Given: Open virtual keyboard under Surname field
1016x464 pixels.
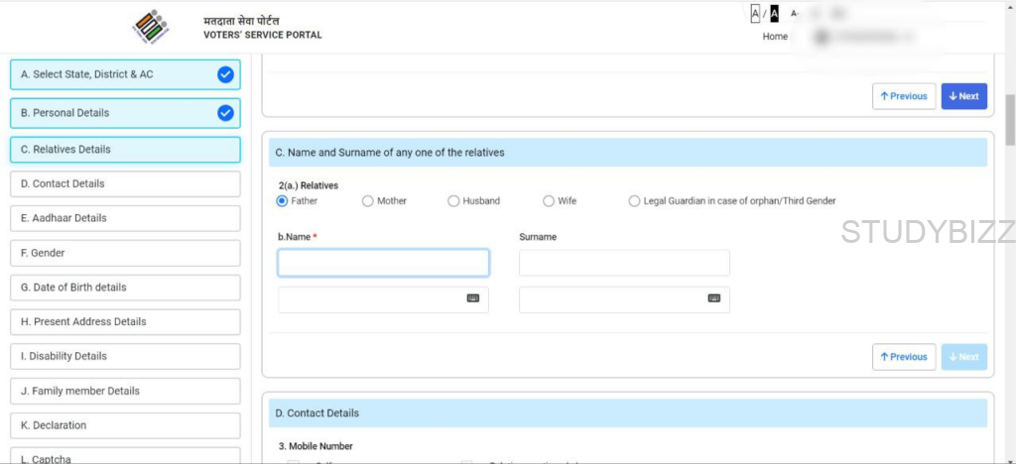Looking at the screenshot, I should click(713, 297).
